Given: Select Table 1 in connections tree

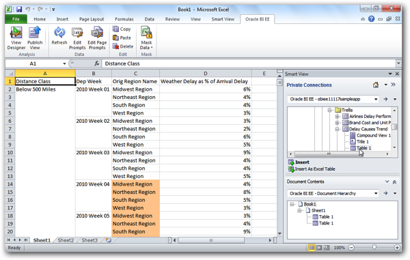Looking at the screenshot, I should (364, 148).
